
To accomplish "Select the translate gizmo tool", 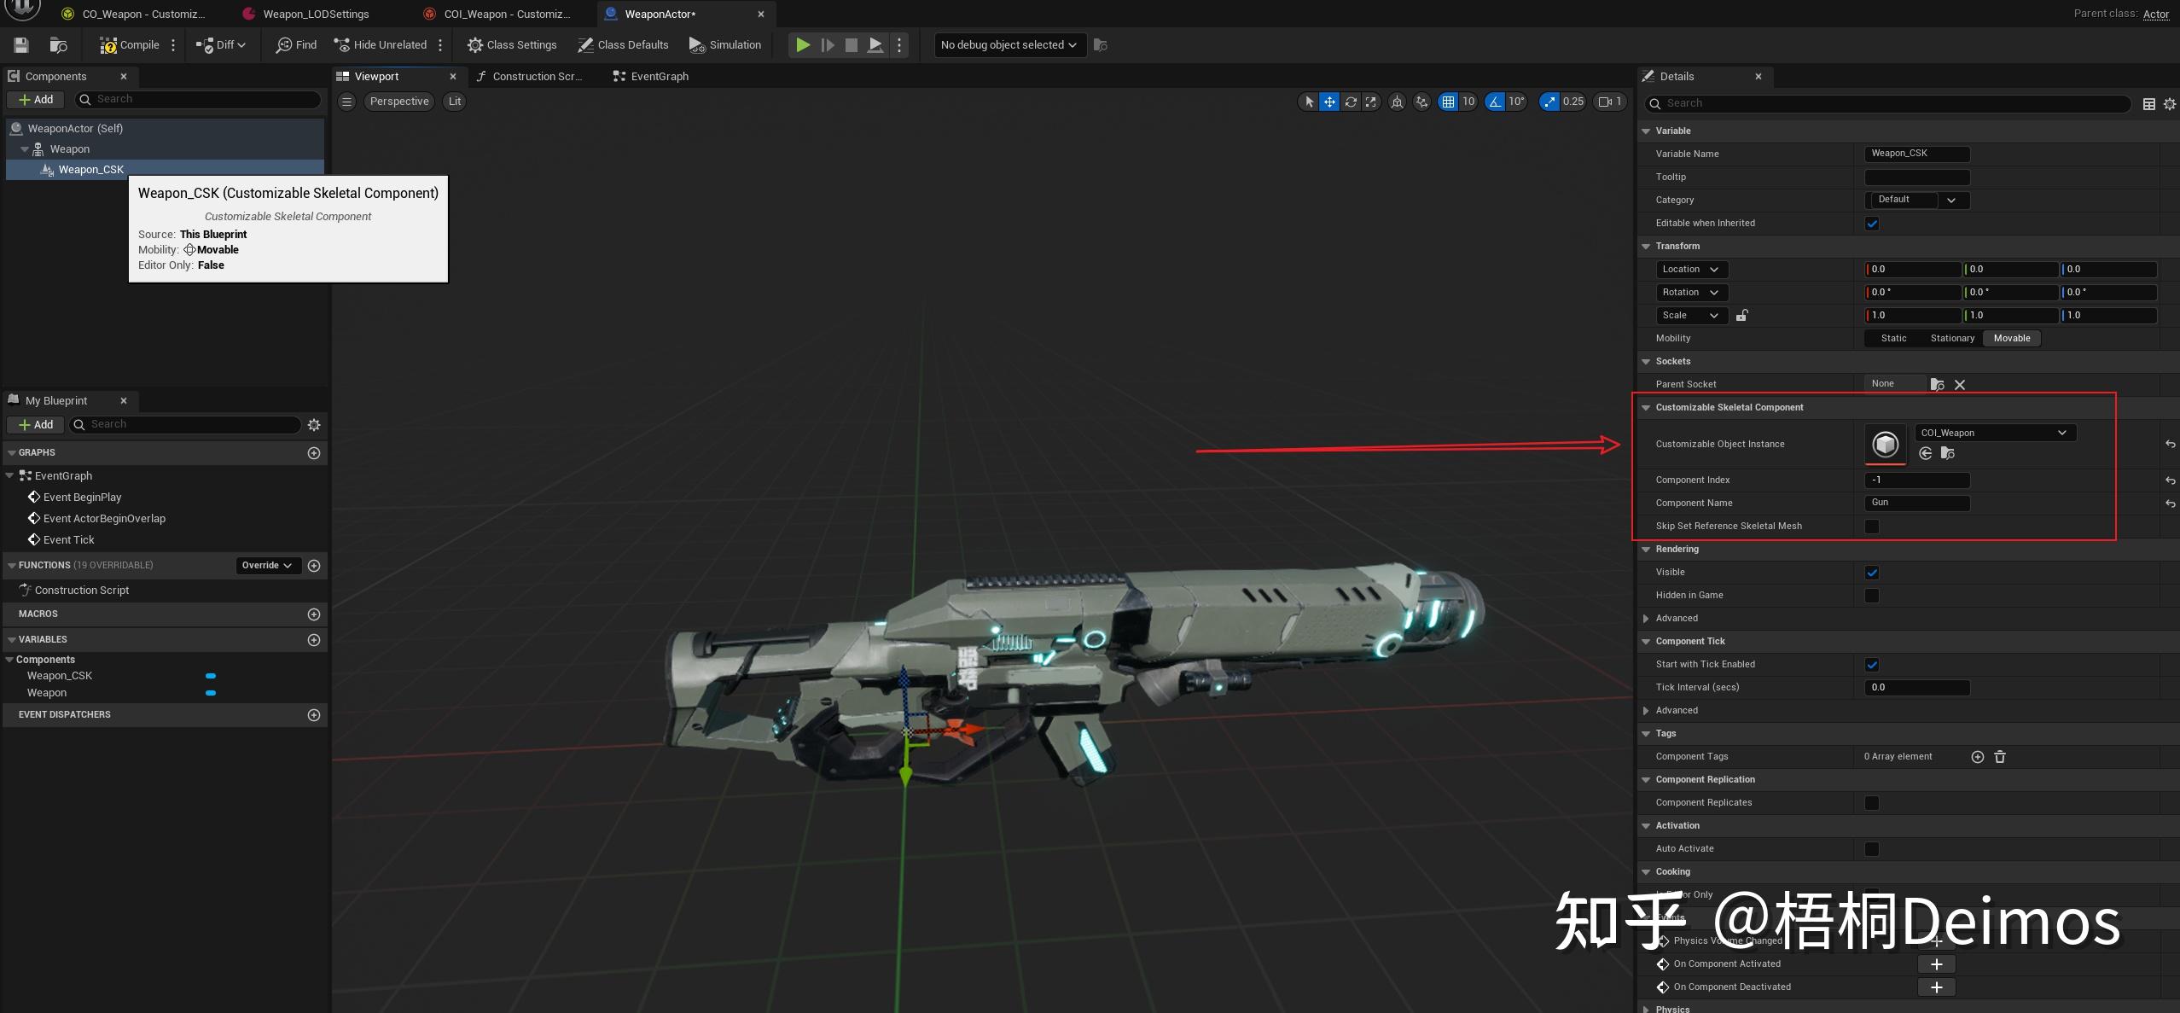I will [1329, 102].
